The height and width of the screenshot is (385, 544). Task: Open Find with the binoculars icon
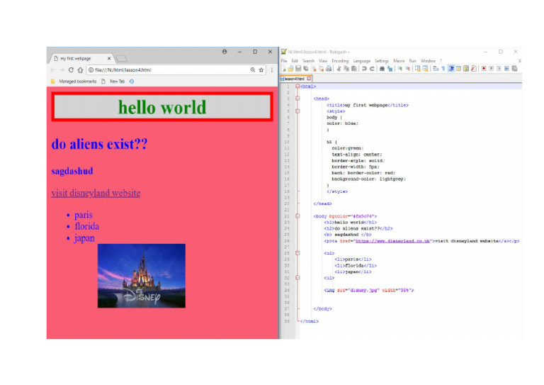[382, 69]
